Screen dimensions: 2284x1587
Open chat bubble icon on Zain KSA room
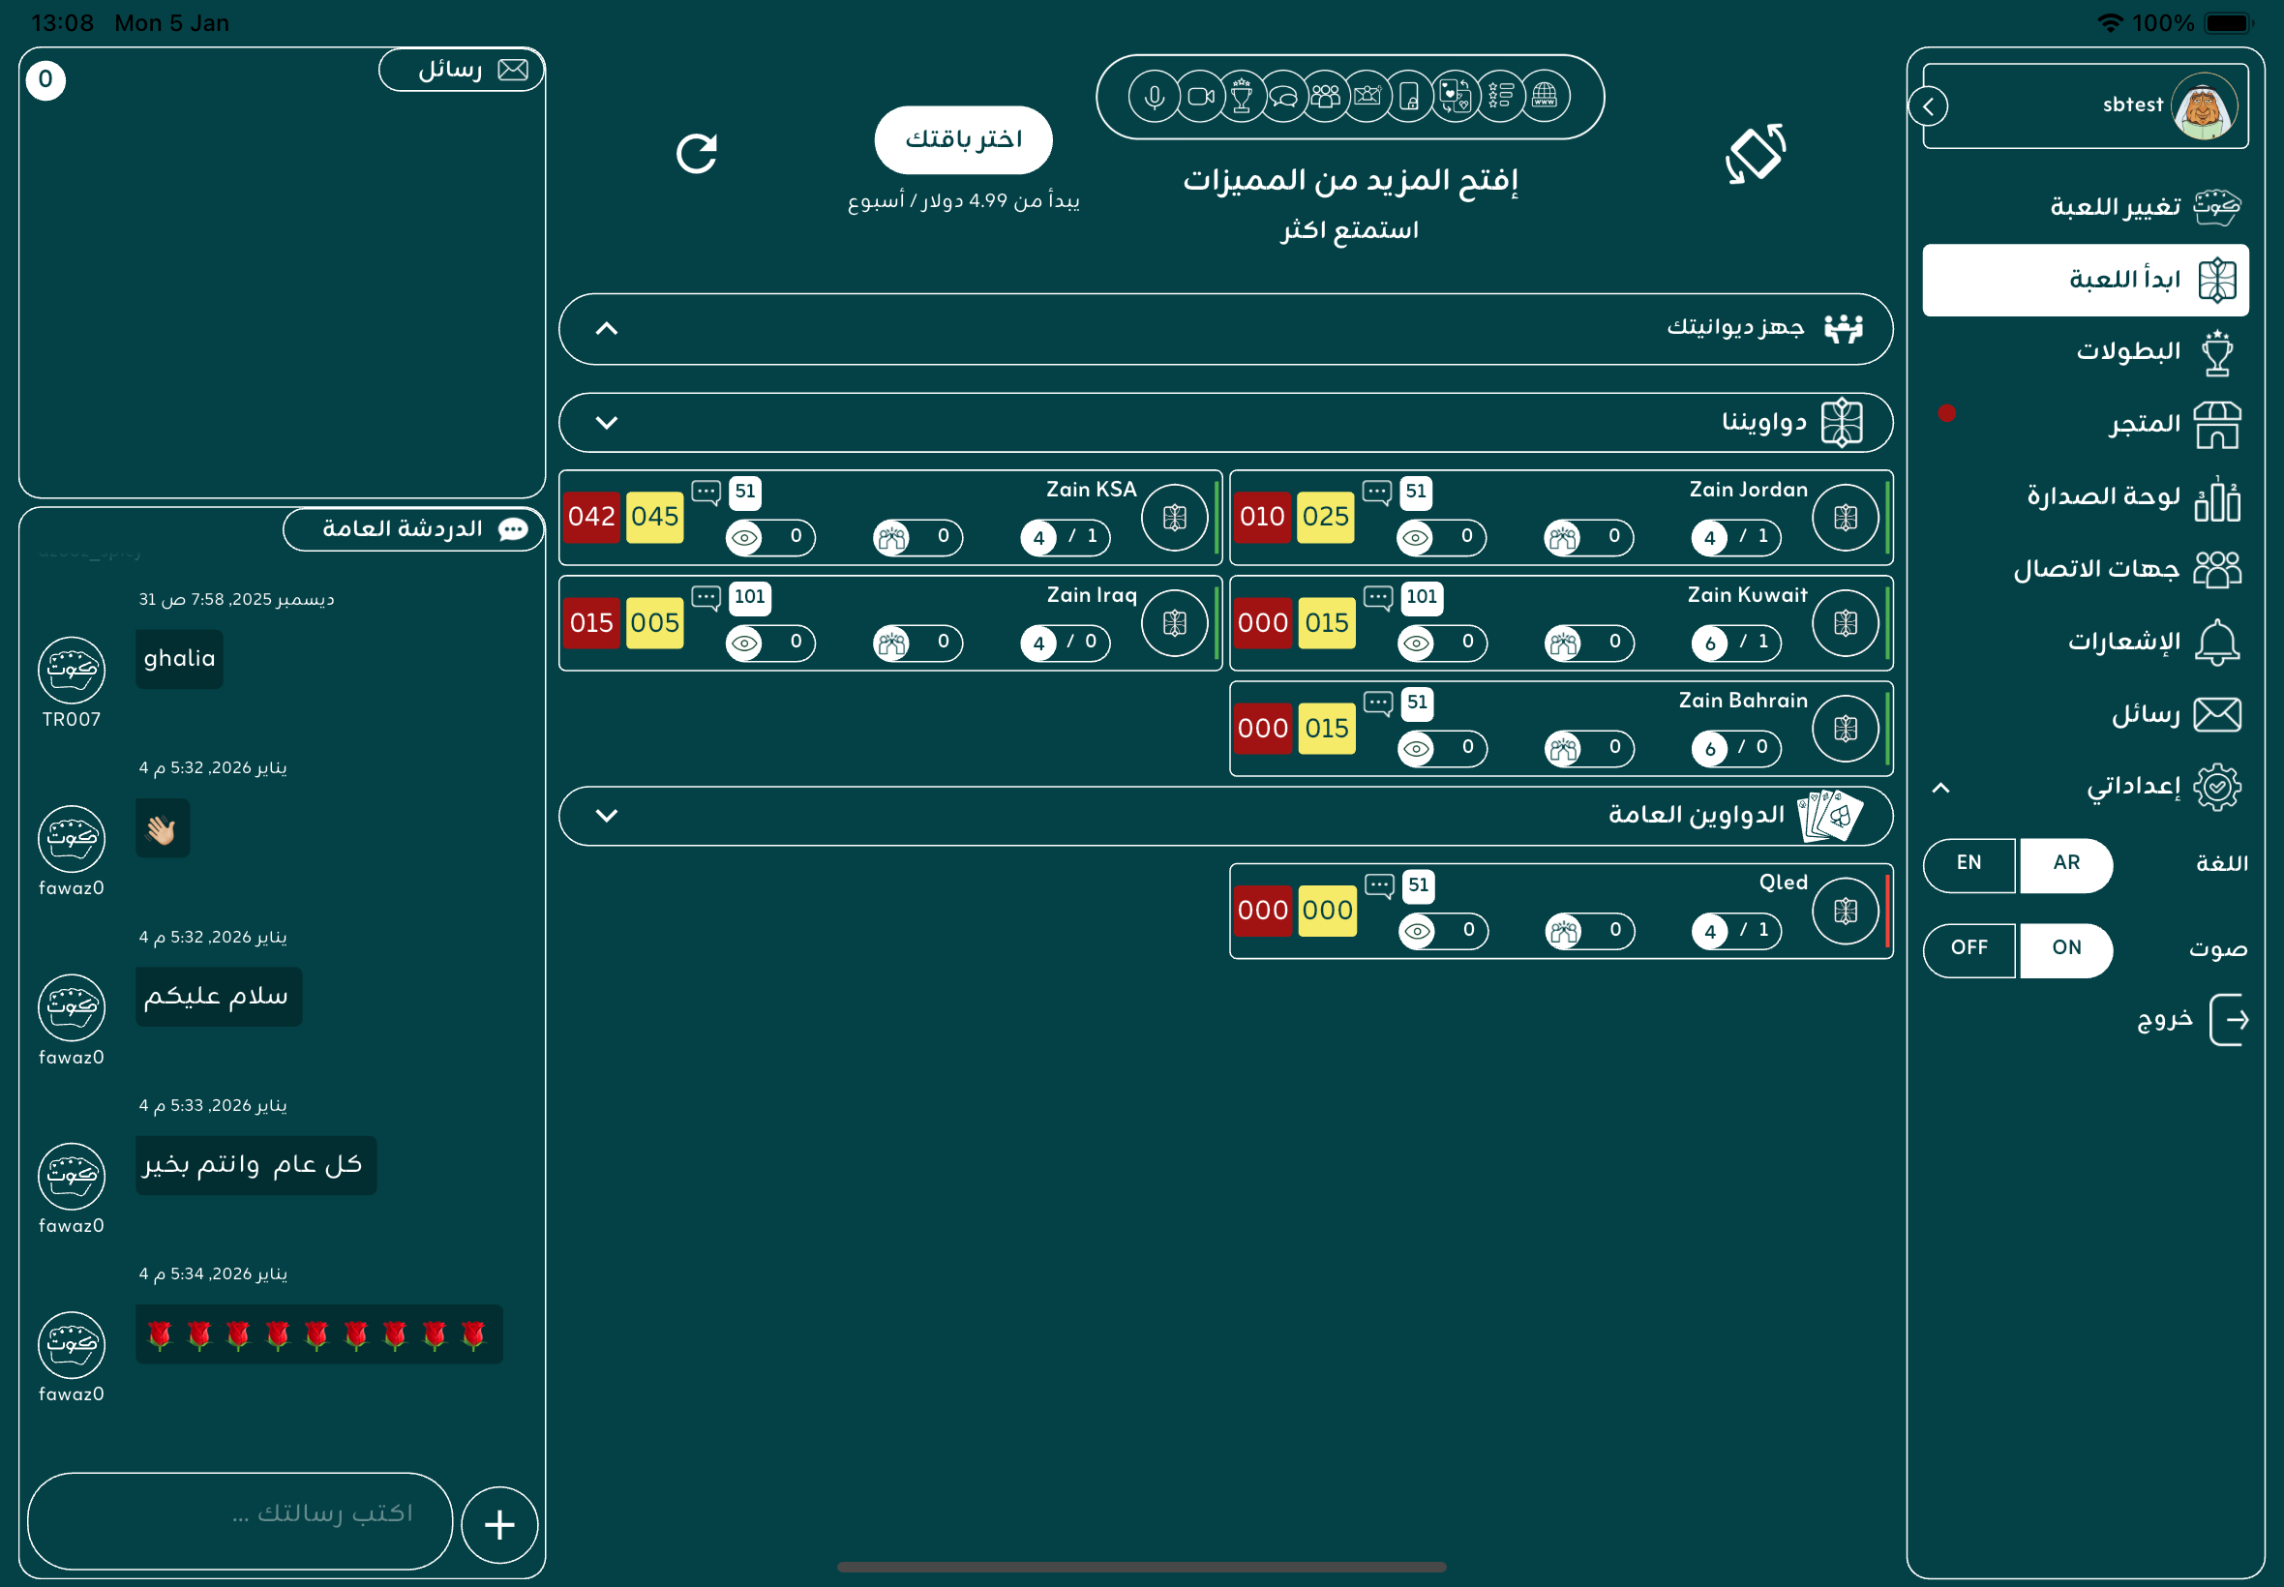706,493
